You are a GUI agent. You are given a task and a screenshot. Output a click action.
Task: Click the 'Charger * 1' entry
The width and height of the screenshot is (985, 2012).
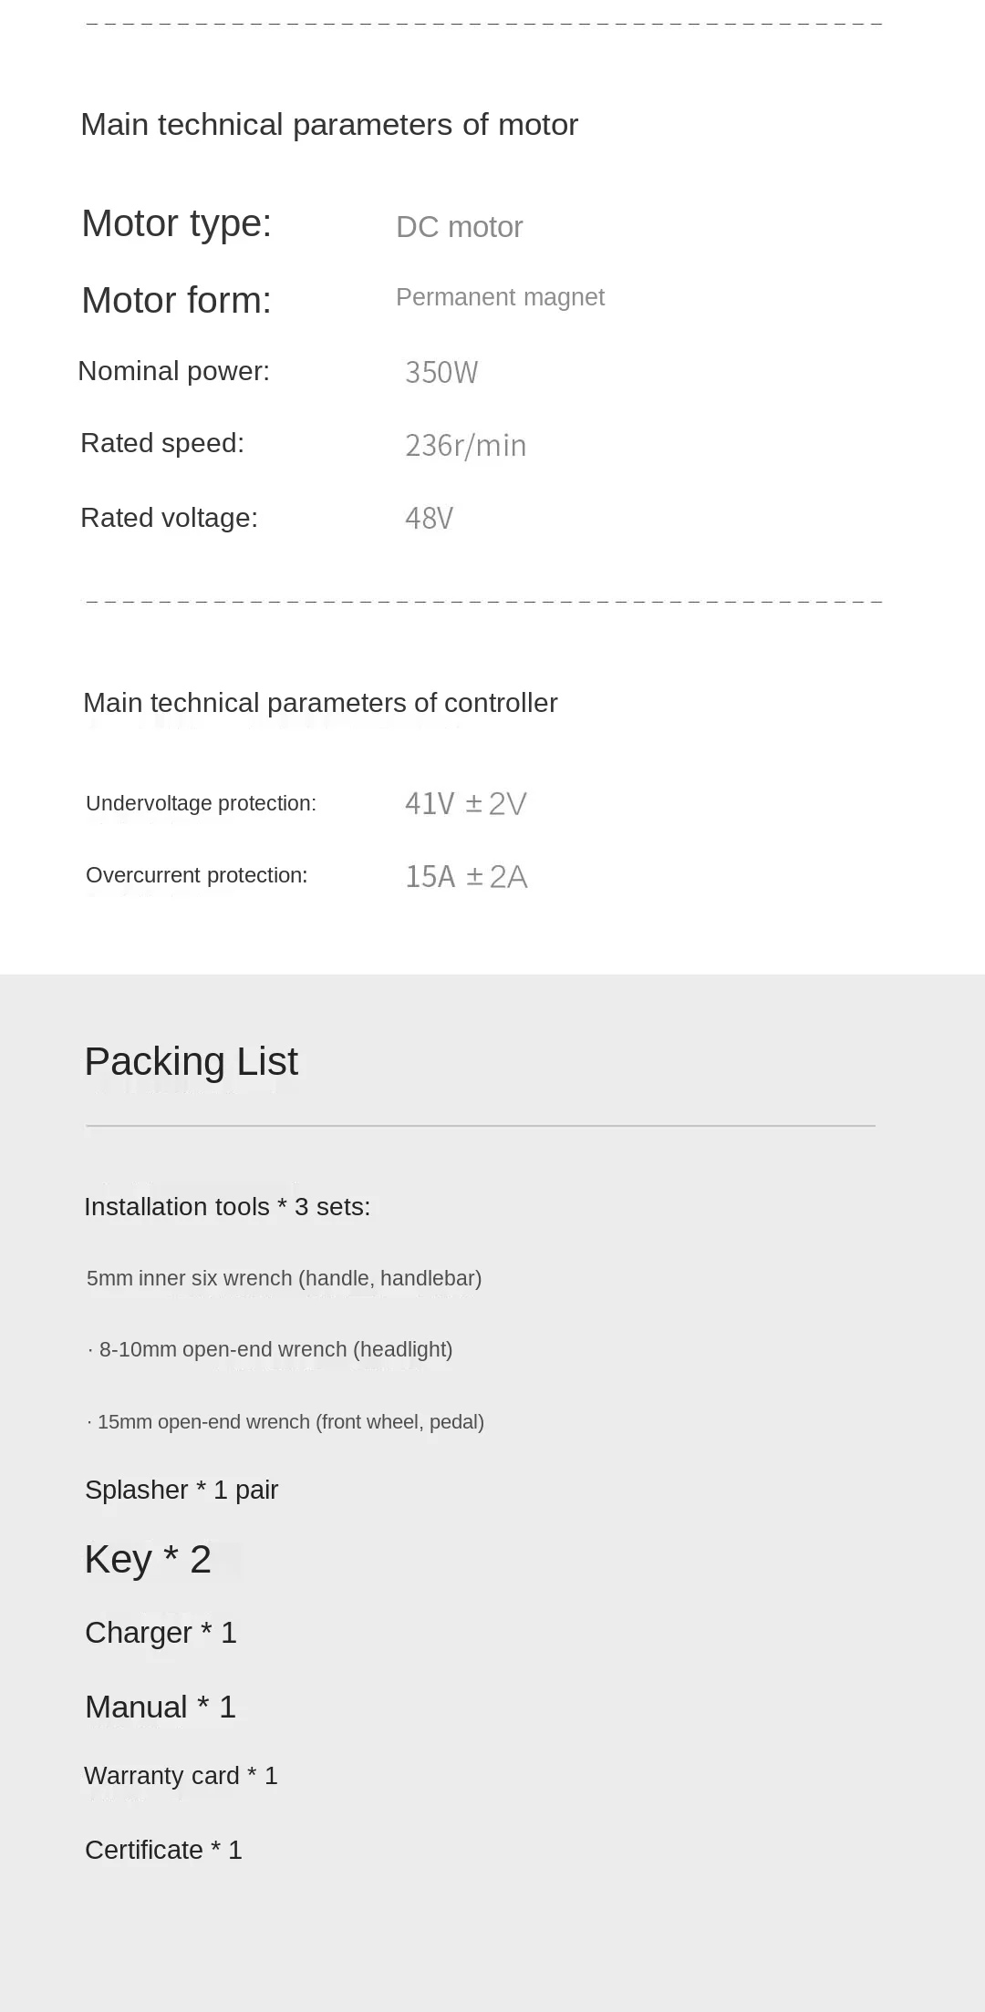point(161,1633)
